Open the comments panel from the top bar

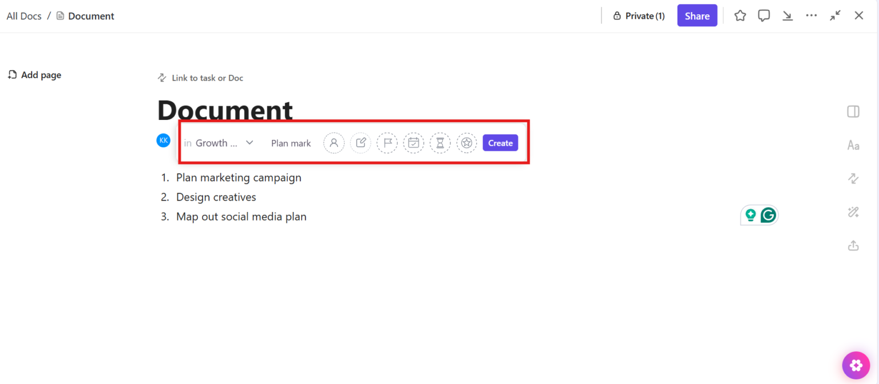pos(764,15)
